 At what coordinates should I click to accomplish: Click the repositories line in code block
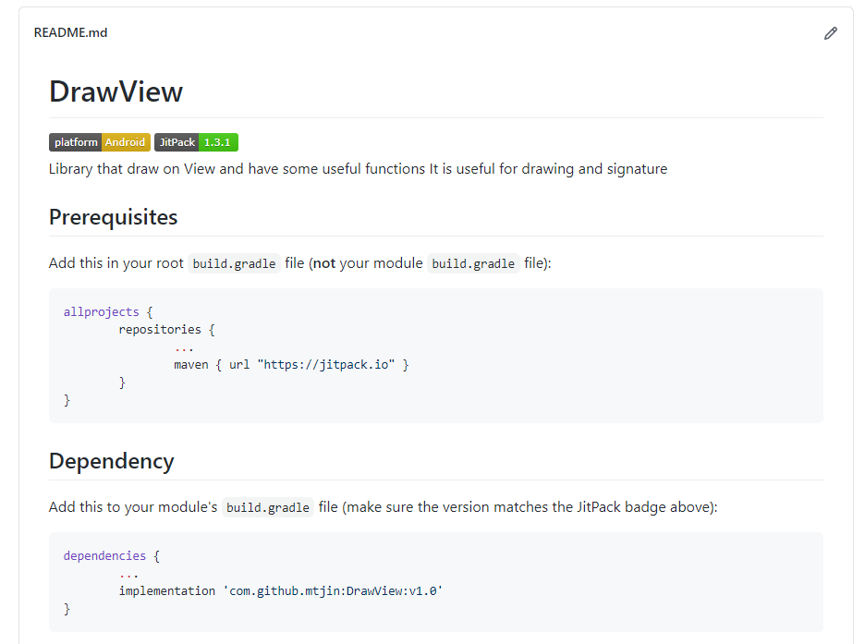click(166, 330)
